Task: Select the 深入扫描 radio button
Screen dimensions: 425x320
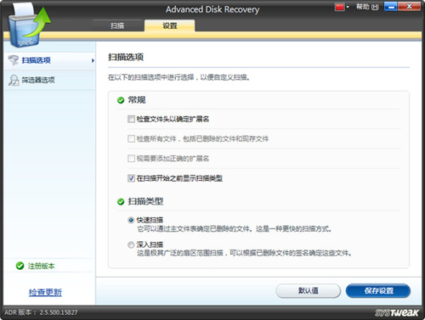Action: (131, 244)
